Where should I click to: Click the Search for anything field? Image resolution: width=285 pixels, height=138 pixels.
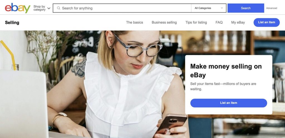(x=124, y=8)
